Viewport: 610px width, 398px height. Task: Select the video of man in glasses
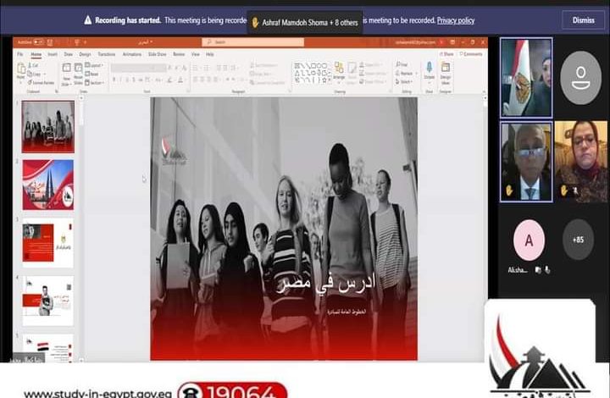pyautogui.click(x=526, y=162)
